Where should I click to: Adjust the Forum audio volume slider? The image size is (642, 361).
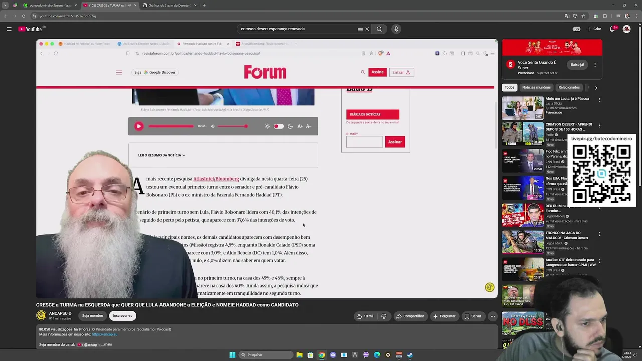click(x=232, y=126)
